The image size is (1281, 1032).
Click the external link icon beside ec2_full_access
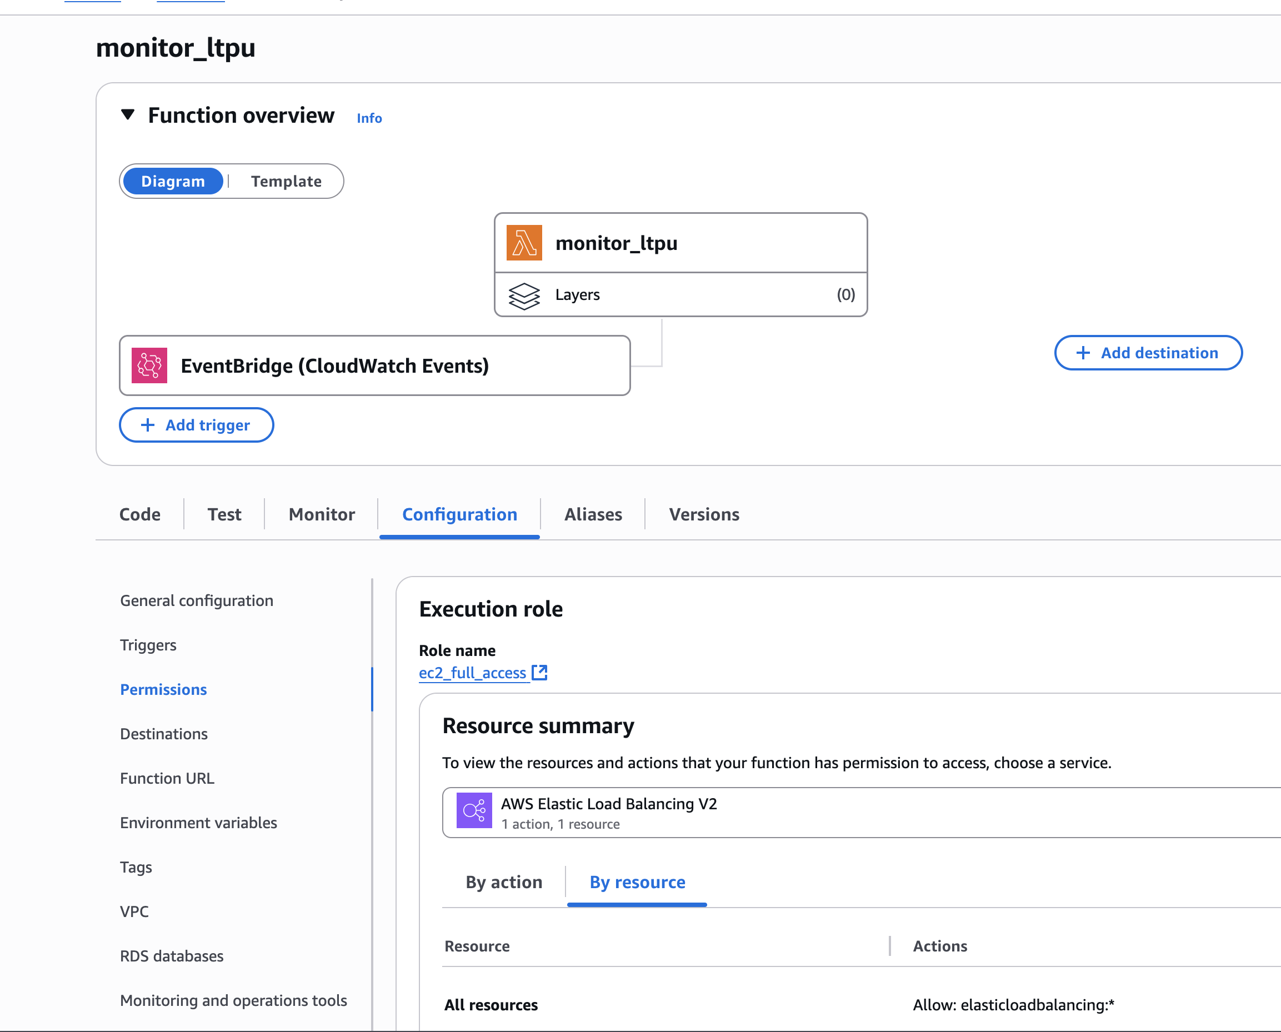tap(539, 672)
